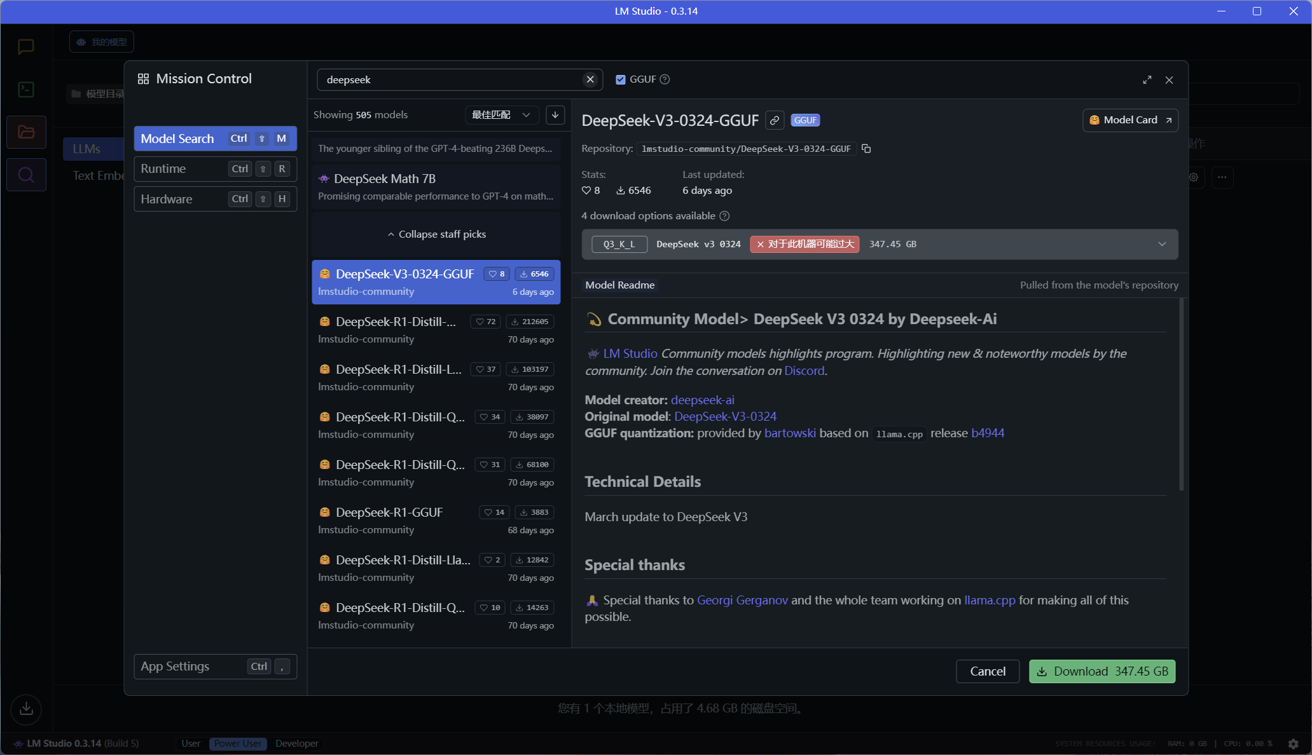The height and width of the screenshot is (755, 1312).
Task: Switch to User mode
Action: (191, 744)
